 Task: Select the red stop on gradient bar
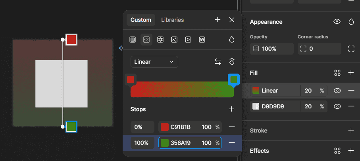(x=131, y=80)
